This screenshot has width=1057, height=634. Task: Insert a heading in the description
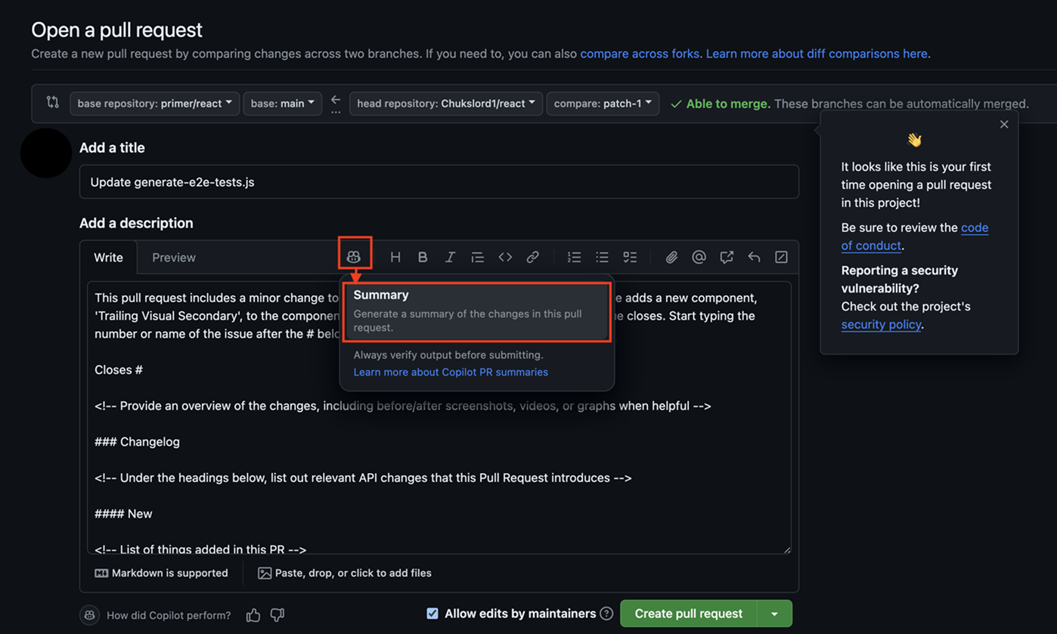point(395,256)
